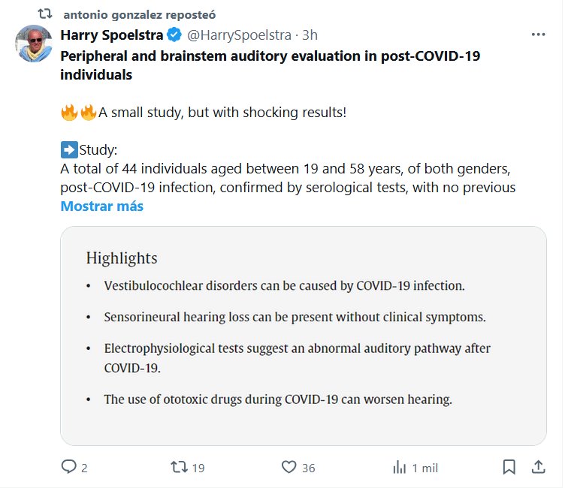568x488 pixels.
Task: Click the repost indicator icon above the post
Action: (x=44, y=14)
